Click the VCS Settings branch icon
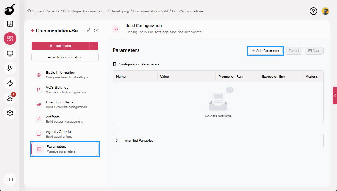The width and height of the screenshot is (337, 191). click(39, 90)
